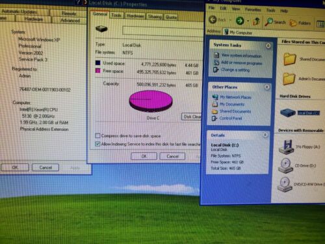Image resolution: width=325 pixels, height=244 pixels.
Task: Collapse the Details panel
Action: [265, 135]
